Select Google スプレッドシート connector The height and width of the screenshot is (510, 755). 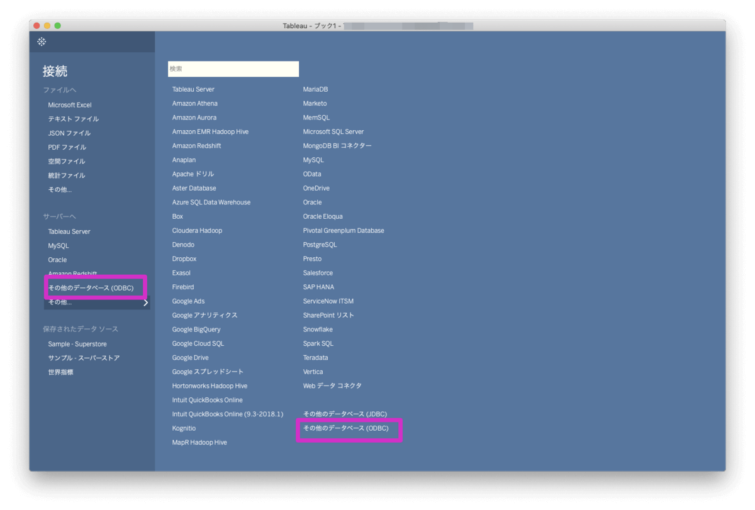[208, 372]
